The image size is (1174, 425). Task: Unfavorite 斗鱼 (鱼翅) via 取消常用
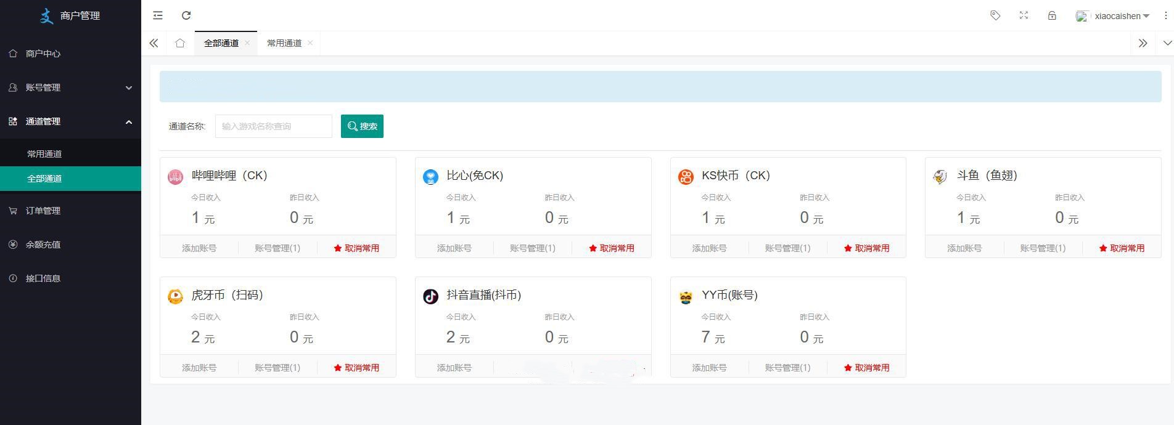point(1122,248)
